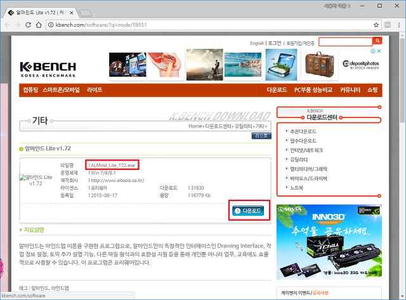Open the http://www.altools.co.kr/ link
Image resolution: width=406 pixels, height=300 pixels.
pyautogui.click(x=117, y=180)
